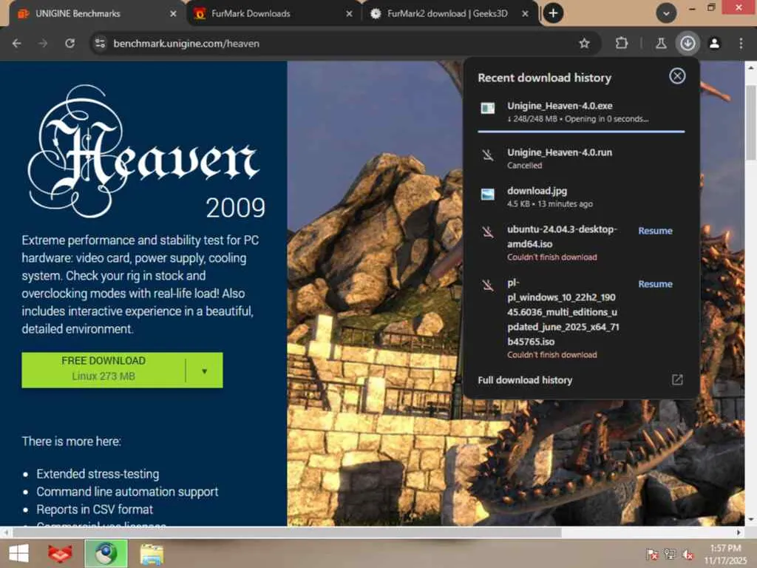Close the FurMark2 download tab
This screenshot has height=568, width=757.
click(526, 14)
